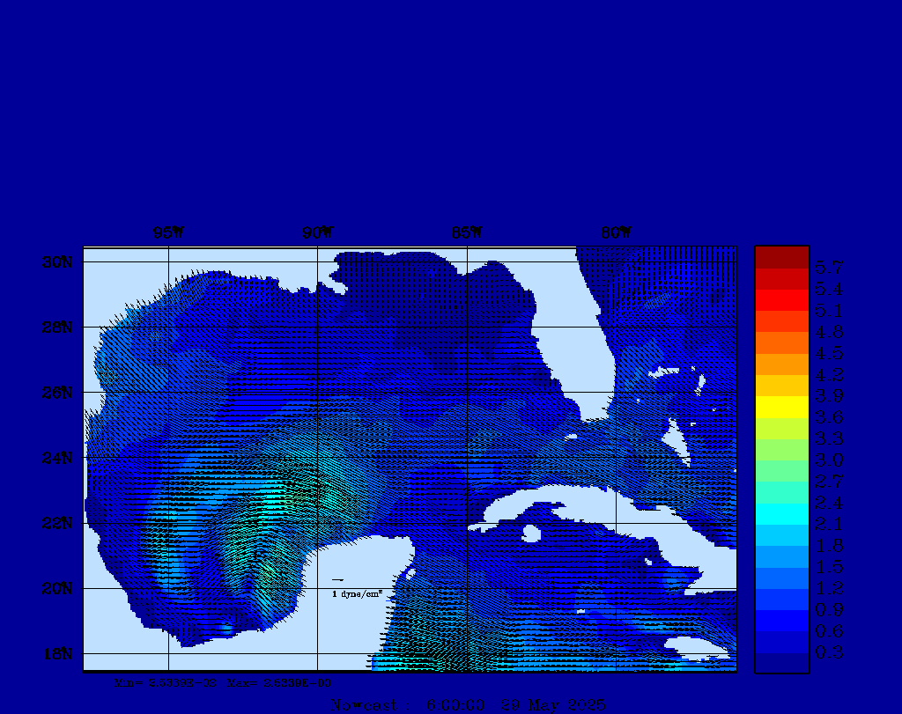Select the 90W longitude label
Screen dimensions: 902x714
(x=318, y=233)
